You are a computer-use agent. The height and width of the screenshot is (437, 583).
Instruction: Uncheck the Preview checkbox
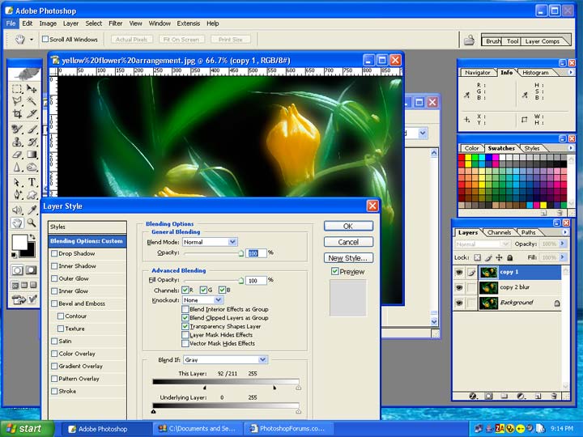335,272
